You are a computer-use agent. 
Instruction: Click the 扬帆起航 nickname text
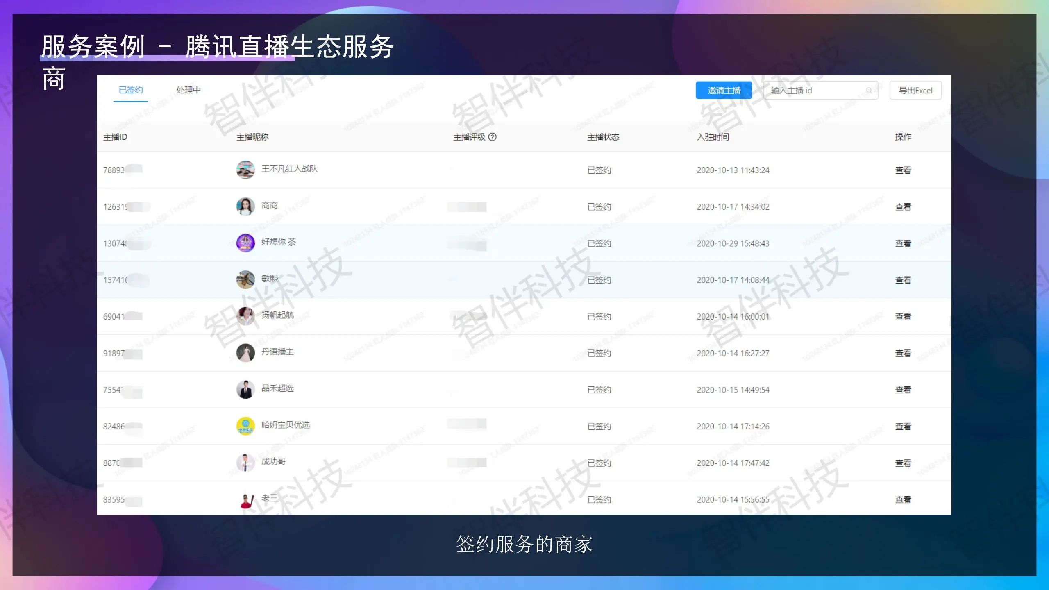point(277,315)
